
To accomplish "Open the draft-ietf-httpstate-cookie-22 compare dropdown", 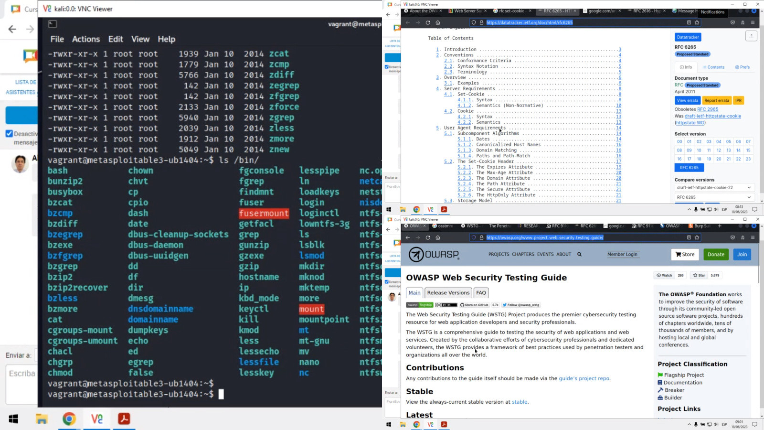I will pos(714,187).
